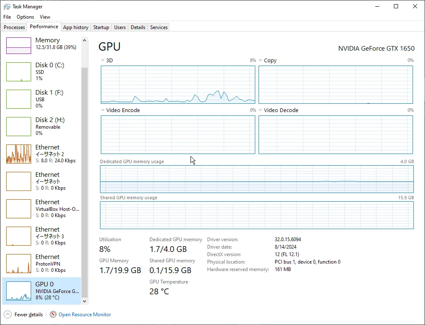Open the Video Encode engine dropdown
Image resolution: width=425 pixels, height=325 pixels.
tap(103, 110)
